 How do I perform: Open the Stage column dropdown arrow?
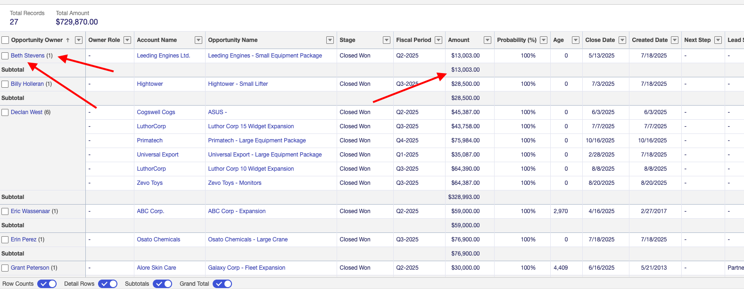[x=387, y=40]
